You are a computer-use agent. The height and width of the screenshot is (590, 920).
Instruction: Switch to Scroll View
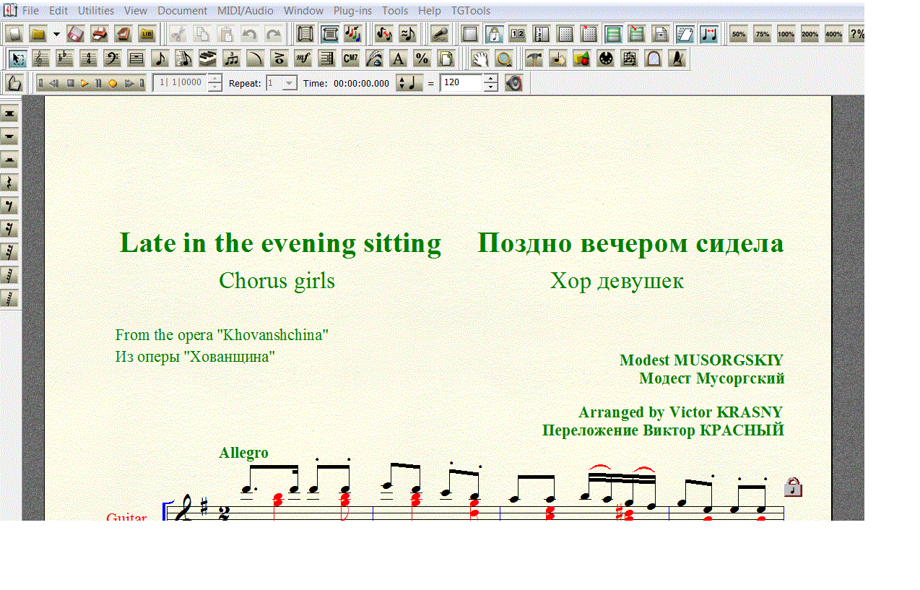[x=304, y=34]
